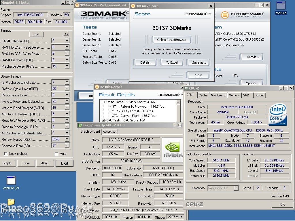This screenshot has height=221, width=295.
Task: Click the Exit button in MemSet
Action: 64,163
